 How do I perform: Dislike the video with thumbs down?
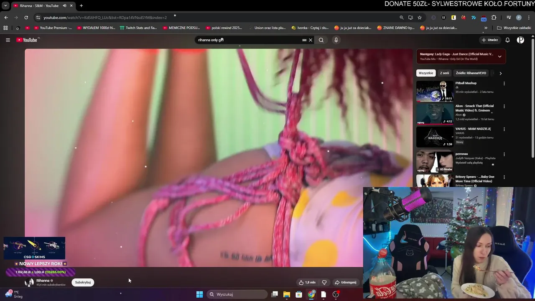point(324,283)
